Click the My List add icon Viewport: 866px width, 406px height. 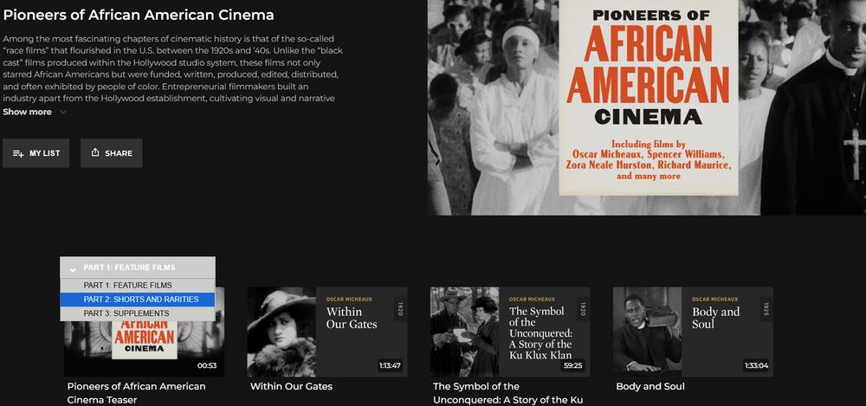pos(18,153)
